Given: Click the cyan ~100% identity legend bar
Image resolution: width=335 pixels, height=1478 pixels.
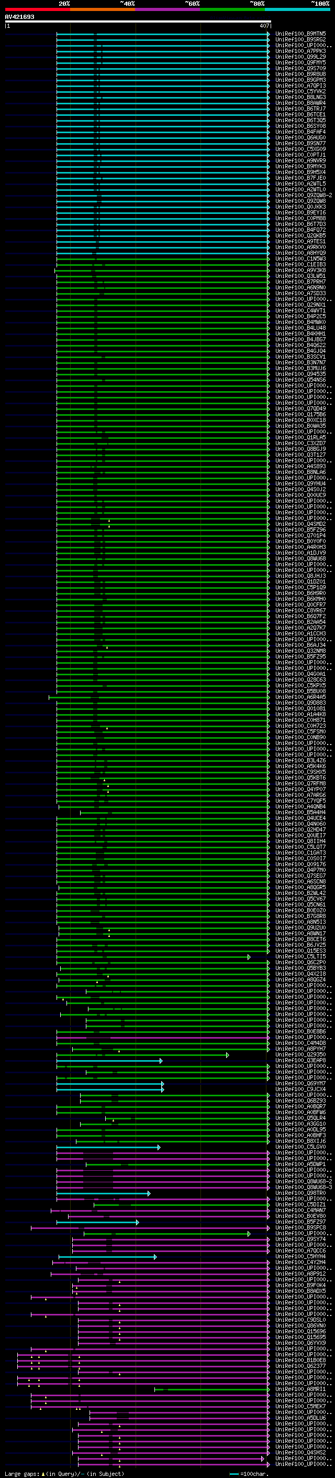Looking at the screenshot, I should coord(297,9).
